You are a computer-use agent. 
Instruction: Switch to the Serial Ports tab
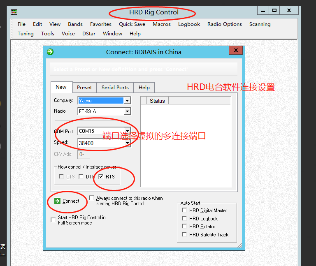(115, 88)
